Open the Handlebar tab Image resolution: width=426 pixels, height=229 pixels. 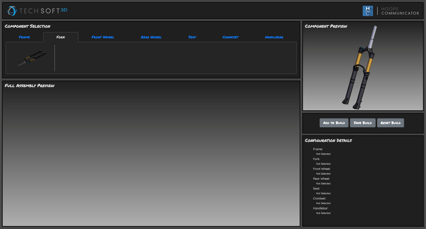274,37
